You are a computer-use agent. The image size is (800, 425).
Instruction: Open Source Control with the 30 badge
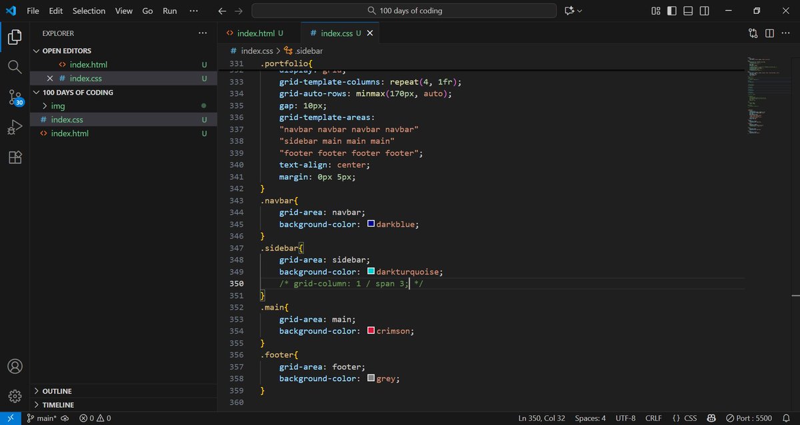pyautogui.click(x=15, y=97)
